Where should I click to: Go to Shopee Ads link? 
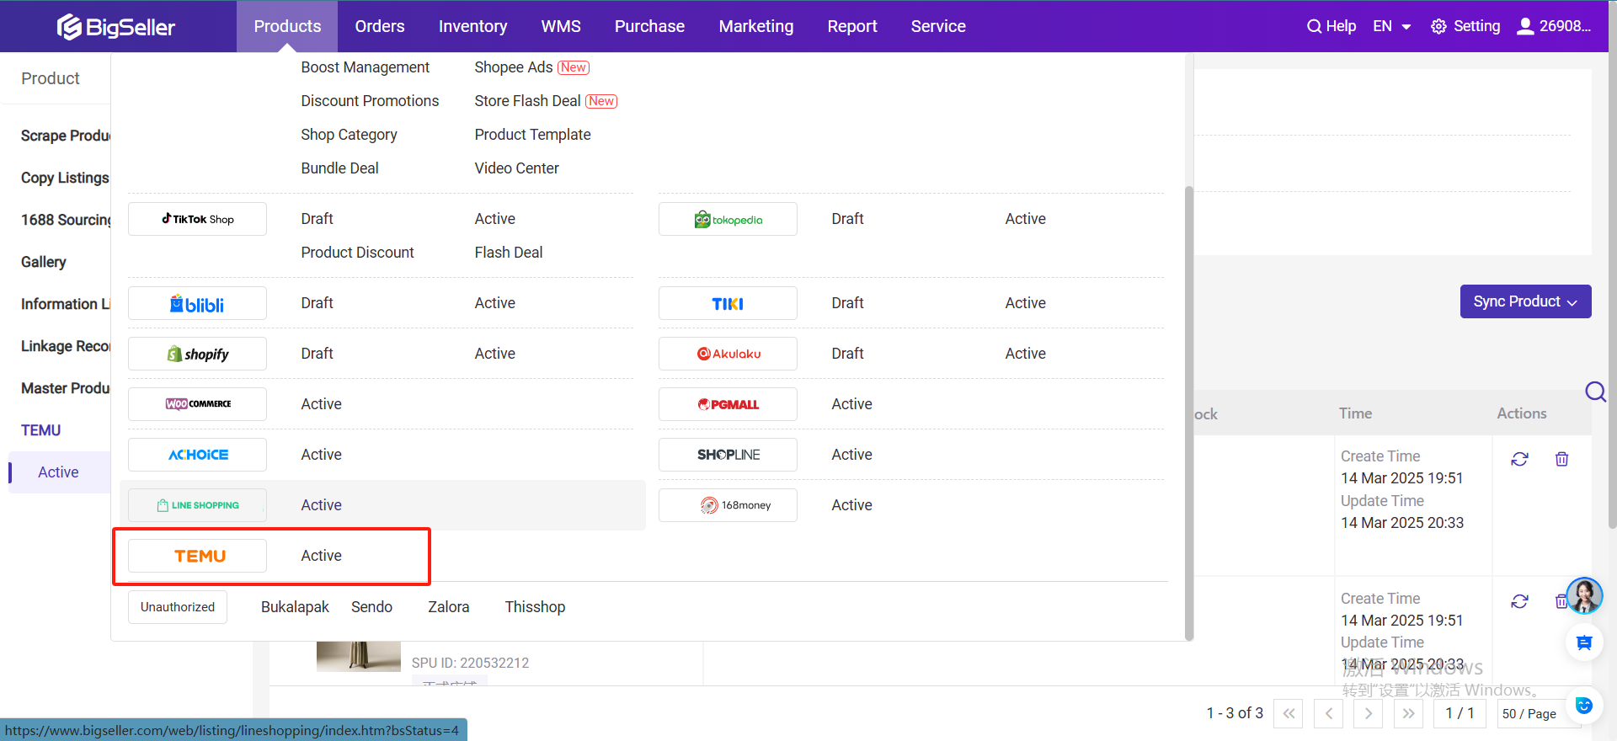click(x=514, y=67)
